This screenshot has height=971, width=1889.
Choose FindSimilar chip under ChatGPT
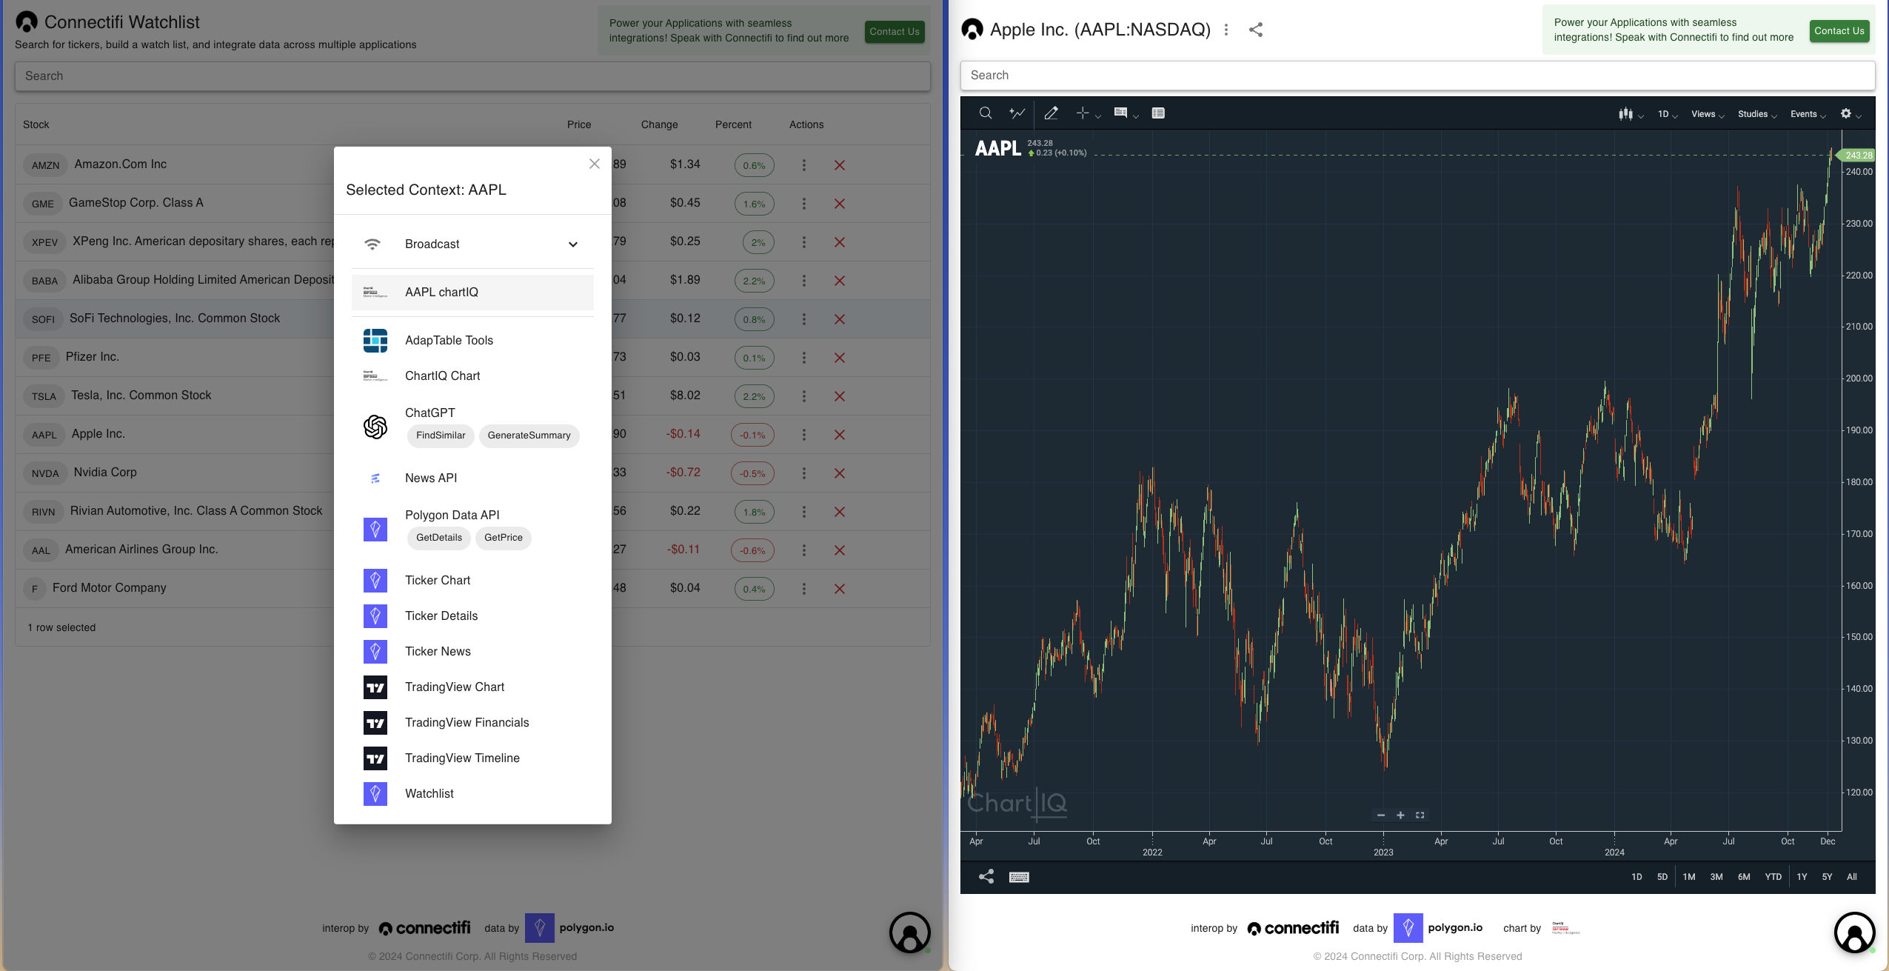441,436
